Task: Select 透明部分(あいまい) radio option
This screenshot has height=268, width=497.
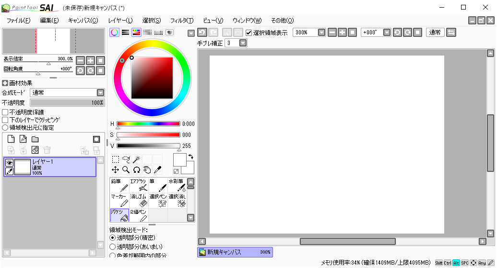Action: (113, 246)
